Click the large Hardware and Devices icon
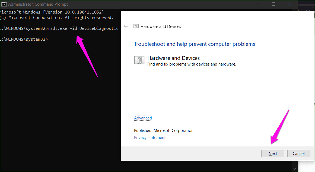This screenshot has width=315, height=172. 139,60
